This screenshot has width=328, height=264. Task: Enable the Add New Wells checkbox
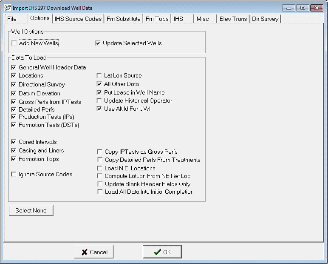[14, 43]
